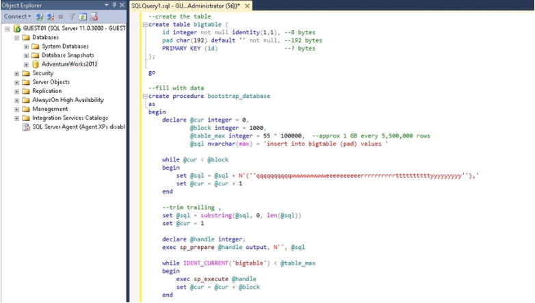Click the GUEST01 server icon
This screenshot has width=535, height=303.
point(16,28)
